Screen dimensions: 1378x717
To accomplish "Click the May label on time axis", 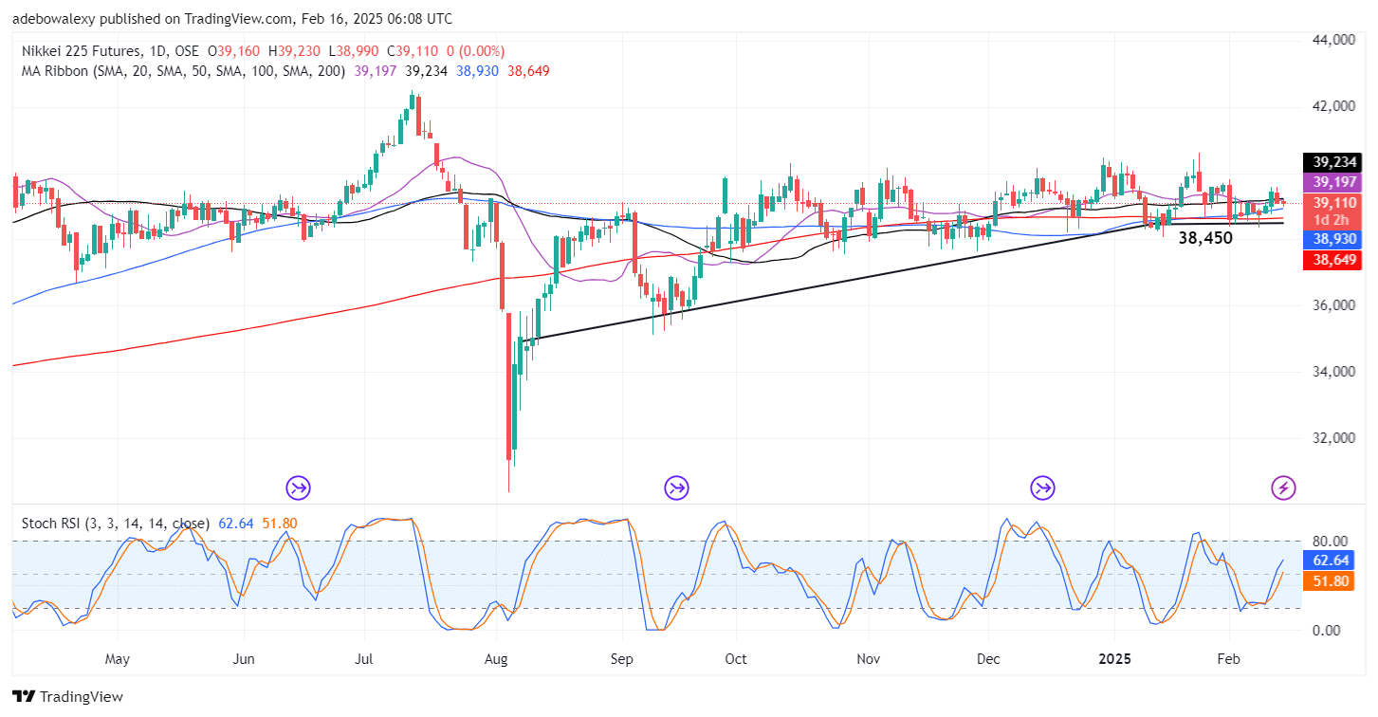I will point(117,659).
